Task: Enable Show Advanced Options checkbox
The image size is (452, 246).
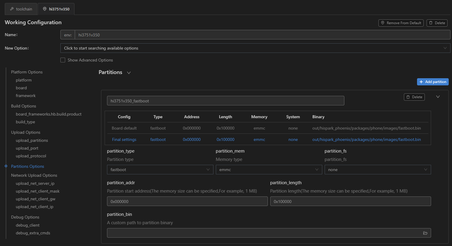Action: (x=63, y=60)
